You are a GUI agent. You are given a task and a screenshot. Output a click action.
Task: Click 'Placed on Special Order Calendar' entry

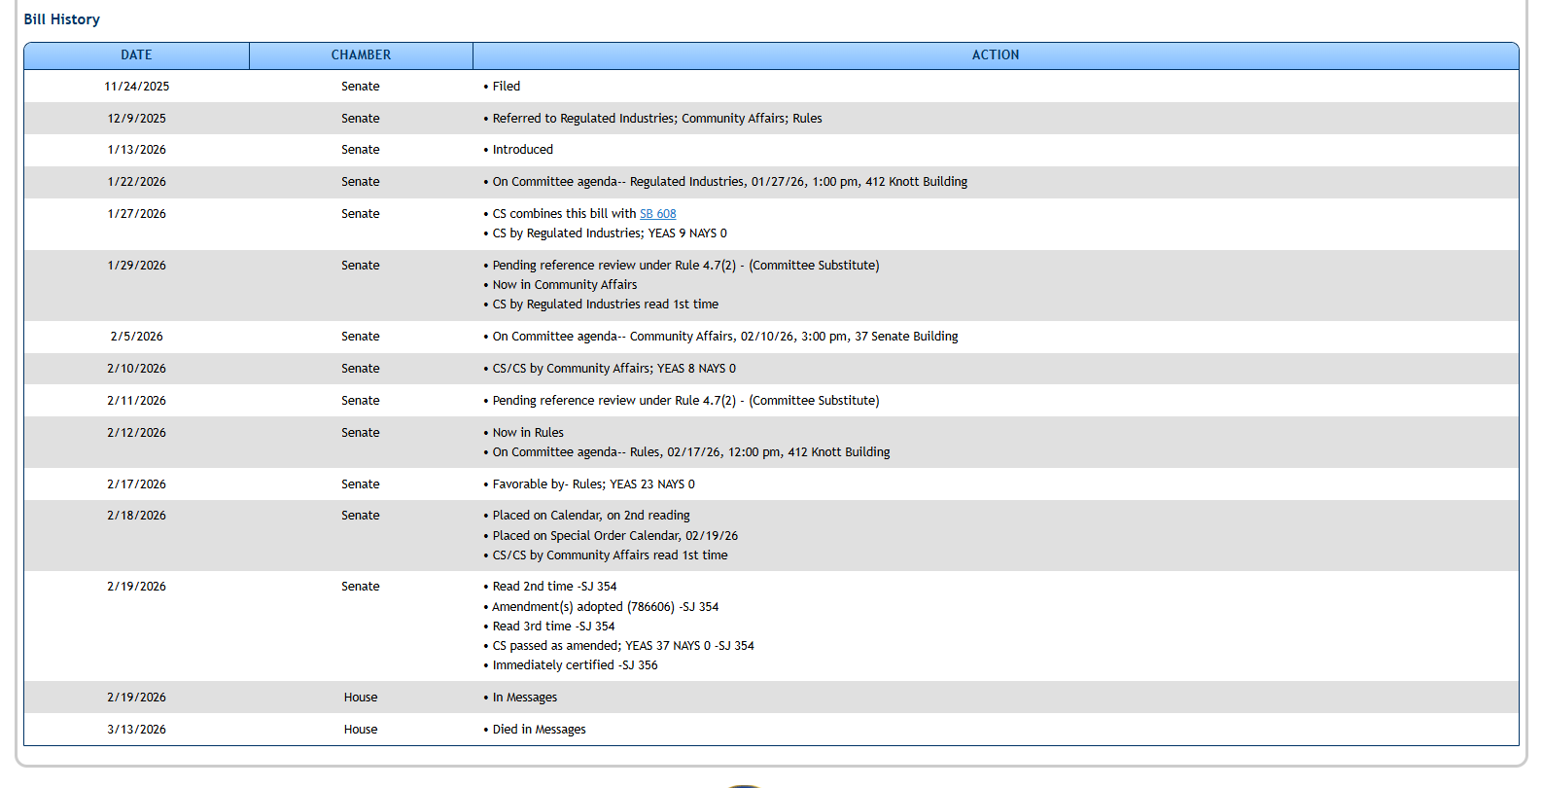614,536
